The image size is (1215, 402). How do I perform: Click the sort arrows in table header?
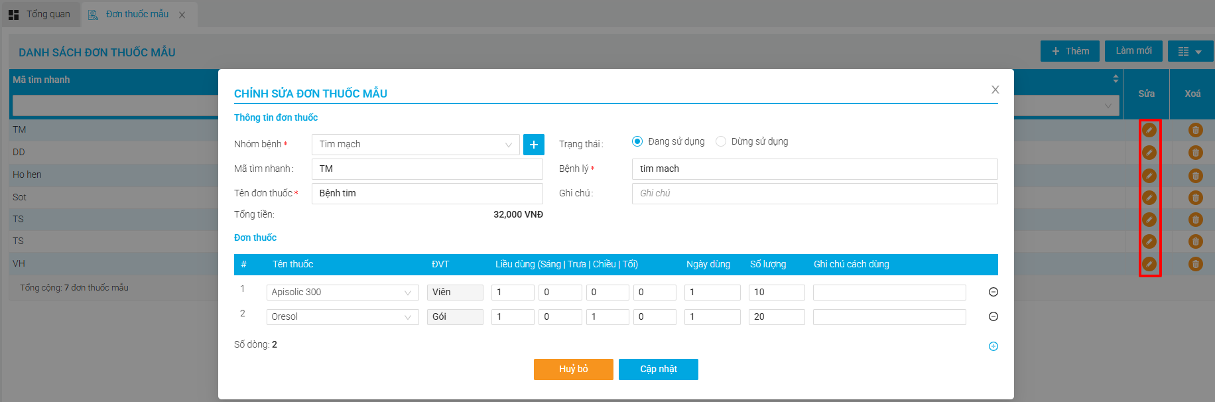point(1116,79)
